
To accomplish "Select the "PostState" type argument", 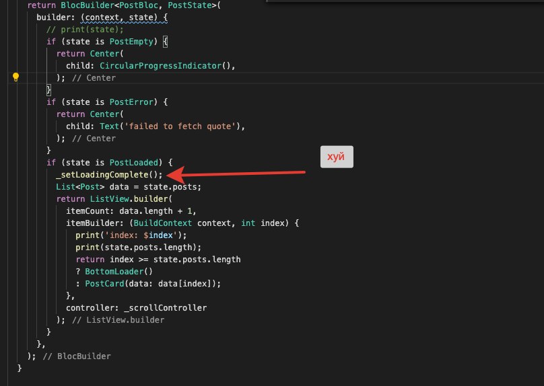I will click(x=190, y=5).
